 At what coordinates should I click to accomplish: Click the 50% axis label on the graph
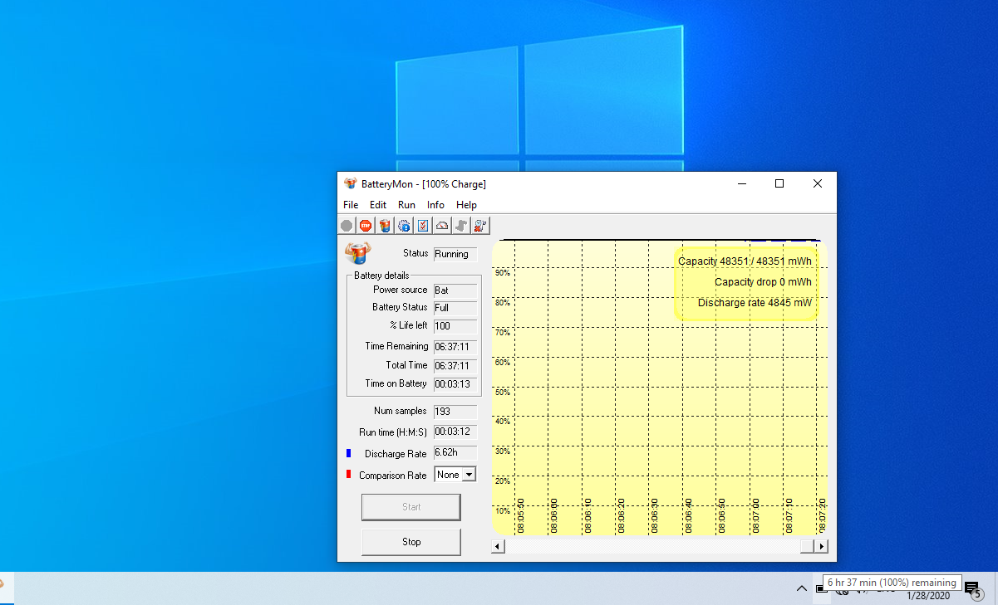coord(502,392)
